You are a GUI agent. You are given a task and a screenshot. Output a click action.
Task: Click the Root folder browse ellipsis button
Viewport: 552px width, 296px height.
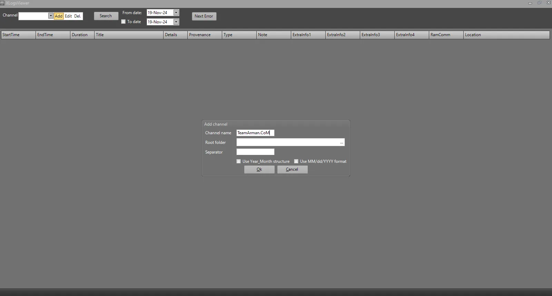342,142
